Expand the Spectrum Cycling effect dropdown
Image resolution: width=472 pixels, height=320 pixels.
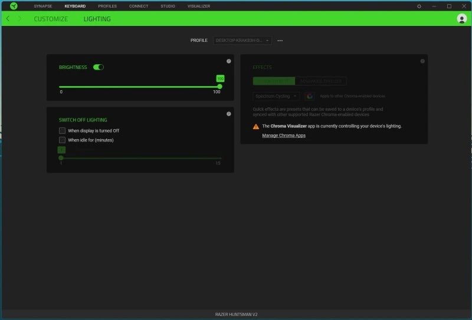276,96
